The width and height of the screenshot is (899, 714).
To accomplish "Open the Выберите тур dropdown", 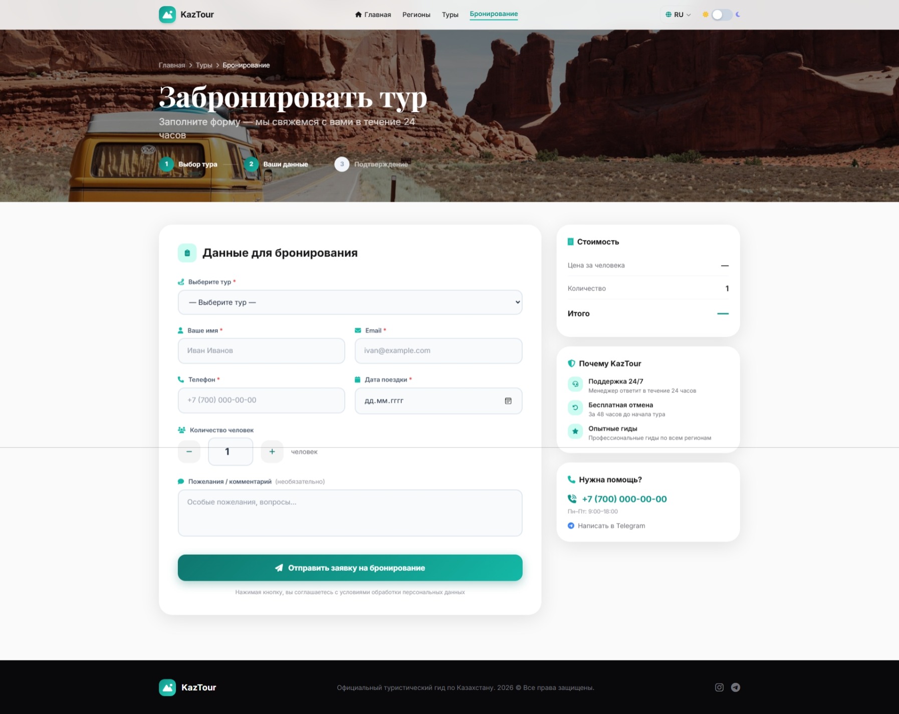I will pos(350,302).
